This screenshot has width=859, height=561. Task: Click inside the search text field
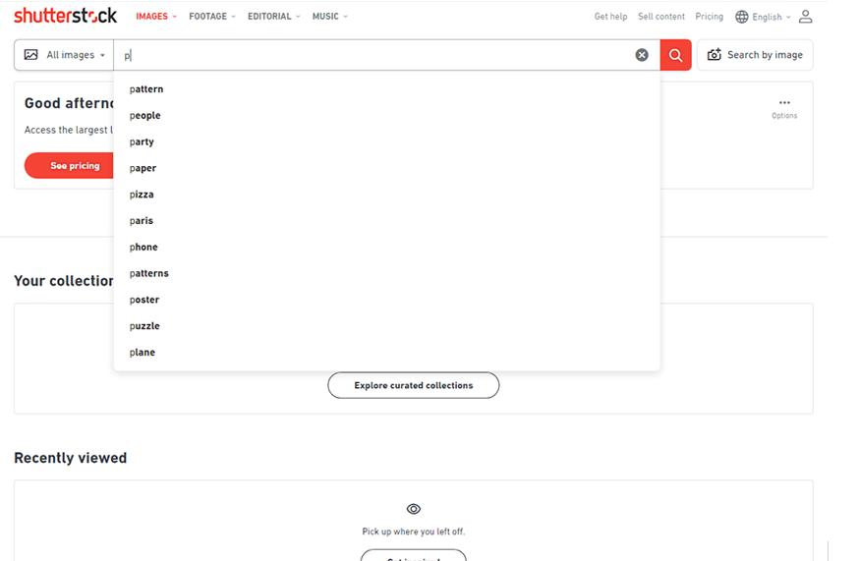pyautogui.click(x=373, y=55)
